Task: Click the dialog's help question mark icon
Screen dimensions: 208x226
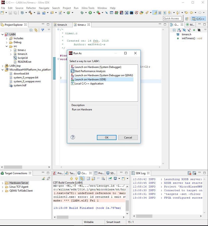Action: pyautogui.click(x=73, y=137)
